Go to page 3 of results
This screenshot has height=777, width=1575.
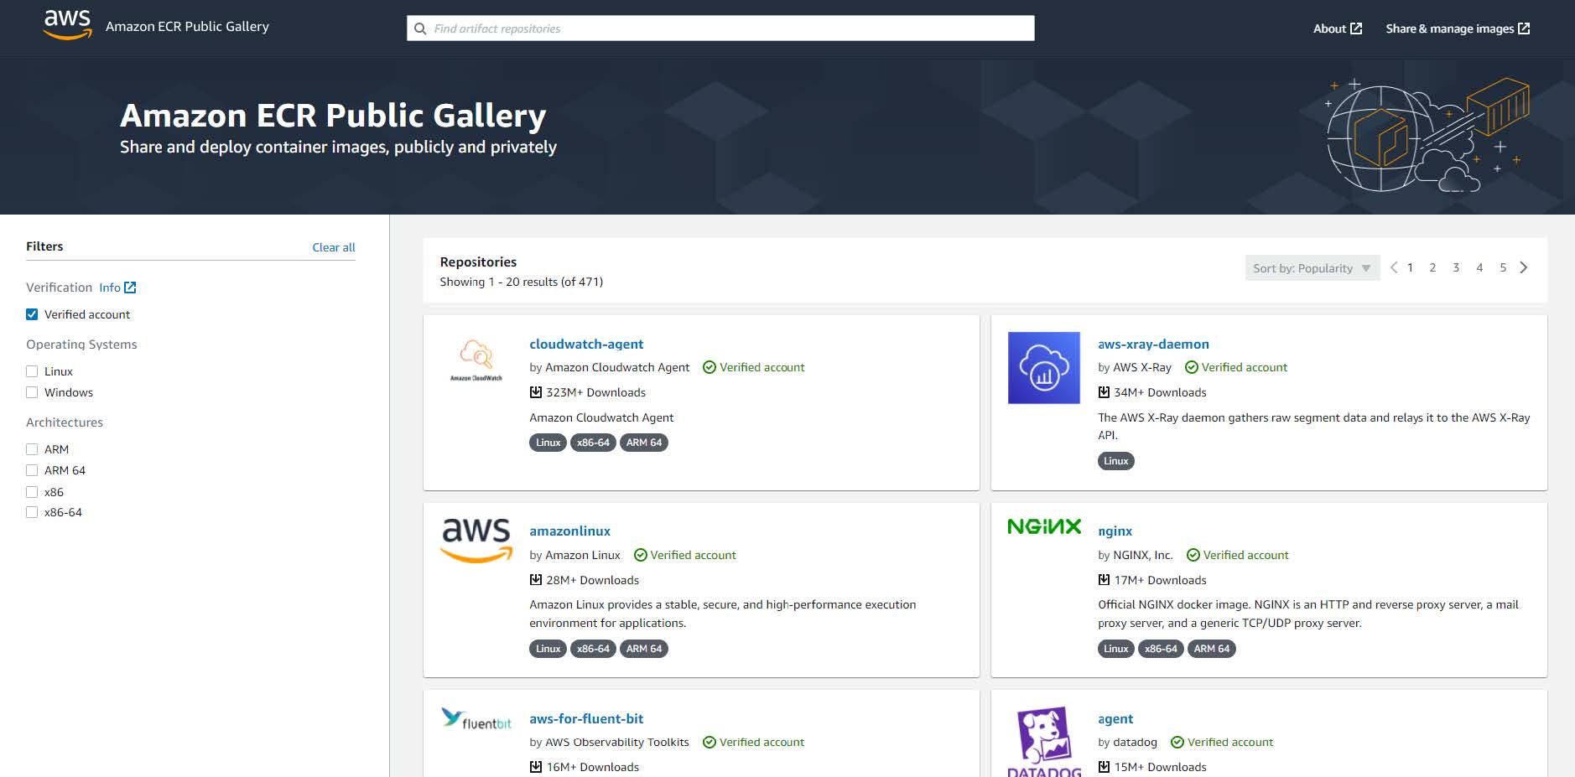point(1456,267)
